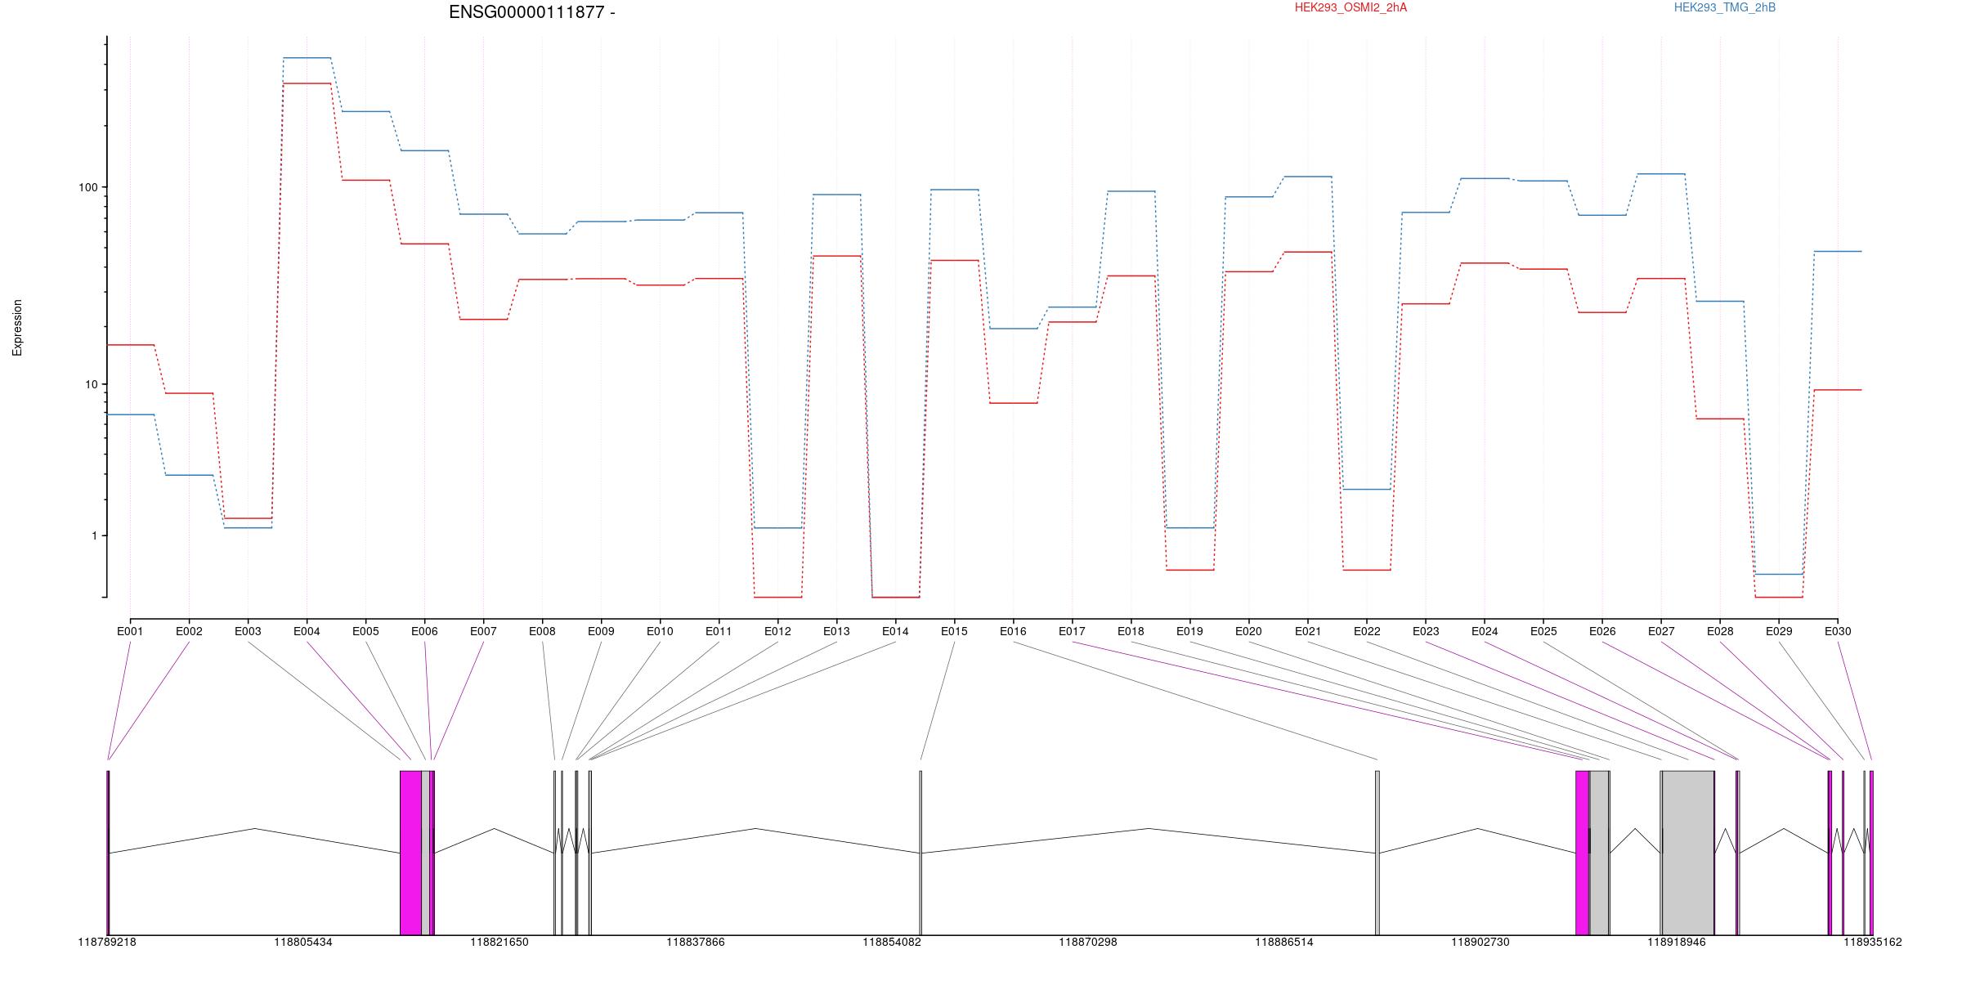Viewport: 1962px width, 981px height.
Task: Select the HEK293_TMG_2hB legend label
Action: (x=1725, y=7)
